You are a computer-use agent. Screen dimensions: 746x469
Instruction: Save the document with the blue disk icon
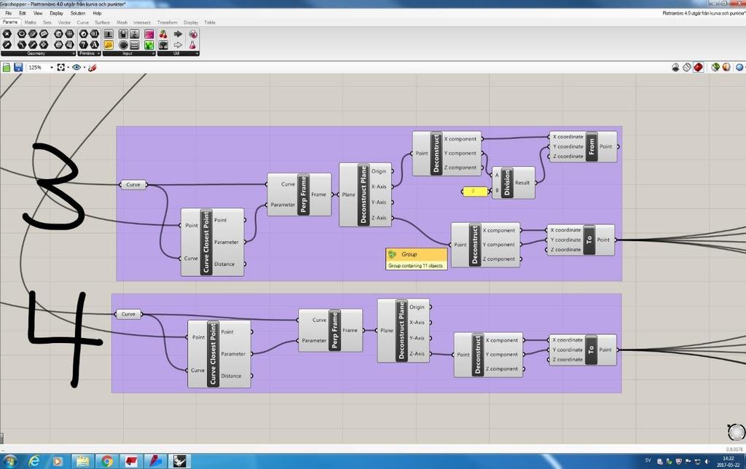pyautogui.click(x=18, y=67)
